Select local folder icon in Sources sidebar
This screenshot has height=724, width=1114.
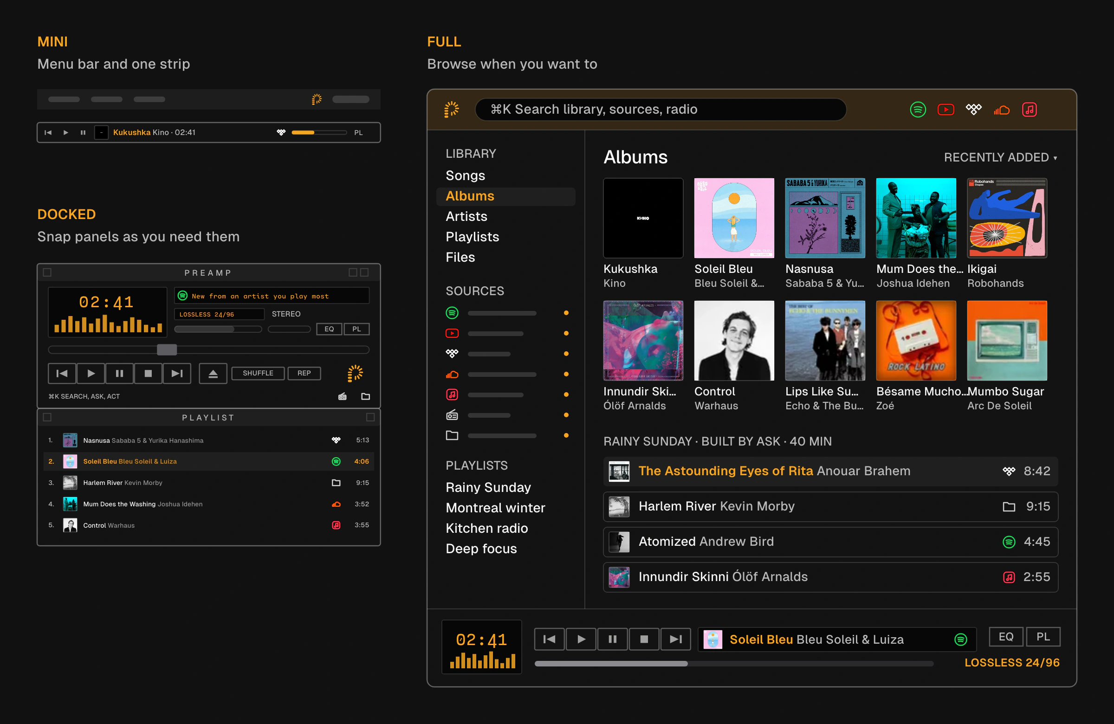(452, 435)
